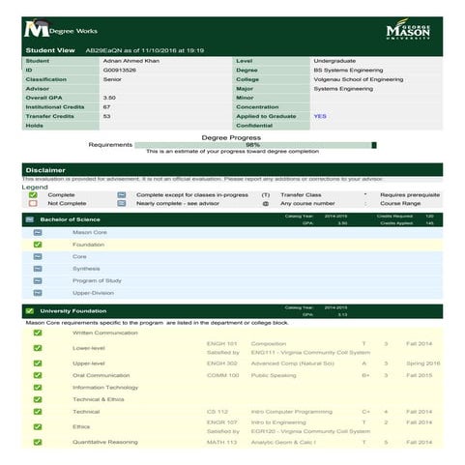The height and width of the screenshot is (465, 465).
Task: Click the Legend heading
Action: click(x=35, y=188)
